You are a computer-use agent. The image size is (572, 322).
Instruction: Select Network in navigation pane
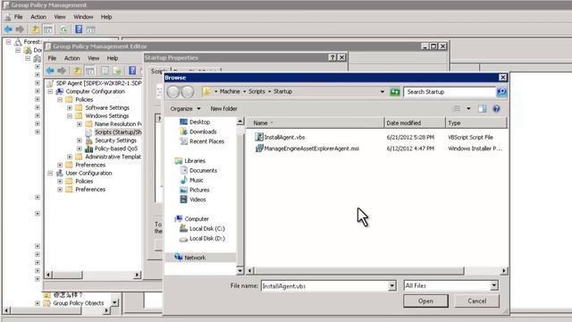(190, 258)
